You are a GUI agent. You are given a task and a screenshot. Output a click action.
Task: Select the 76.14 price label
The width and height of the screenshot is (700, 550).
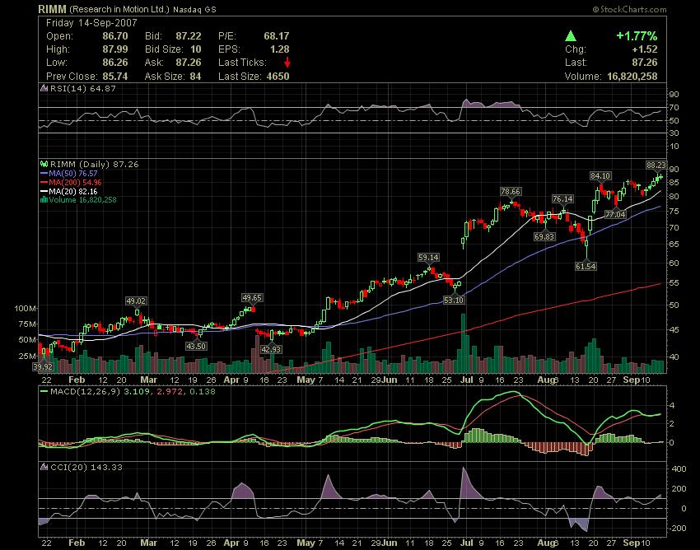pos(562,198)
